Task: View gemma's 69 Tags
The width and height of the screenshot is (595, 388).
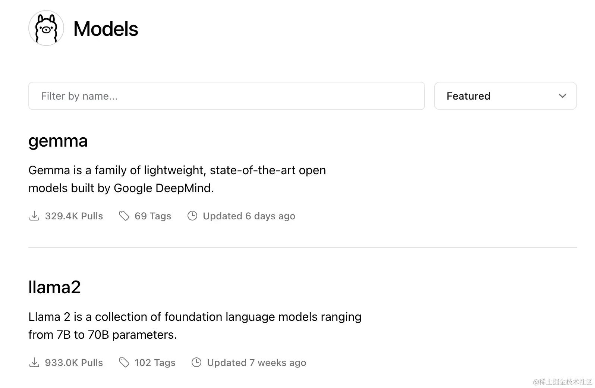Action: click(153, 216)
